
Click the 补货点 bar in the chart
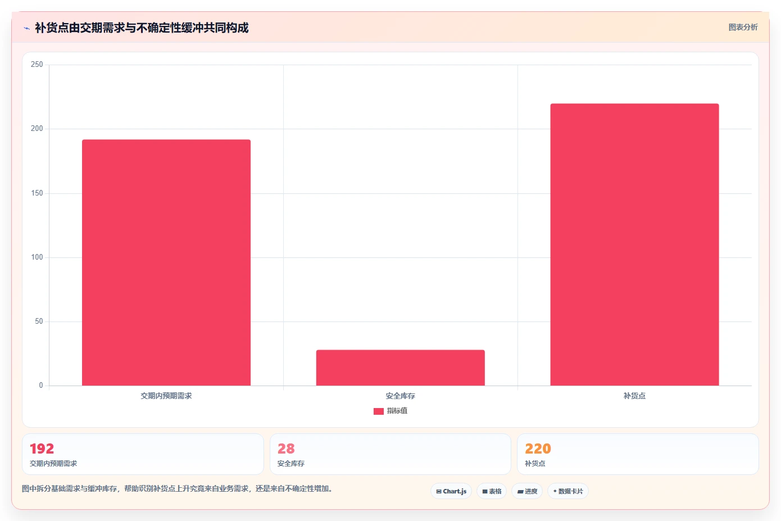pyautogui.click(x=634, y=244)
